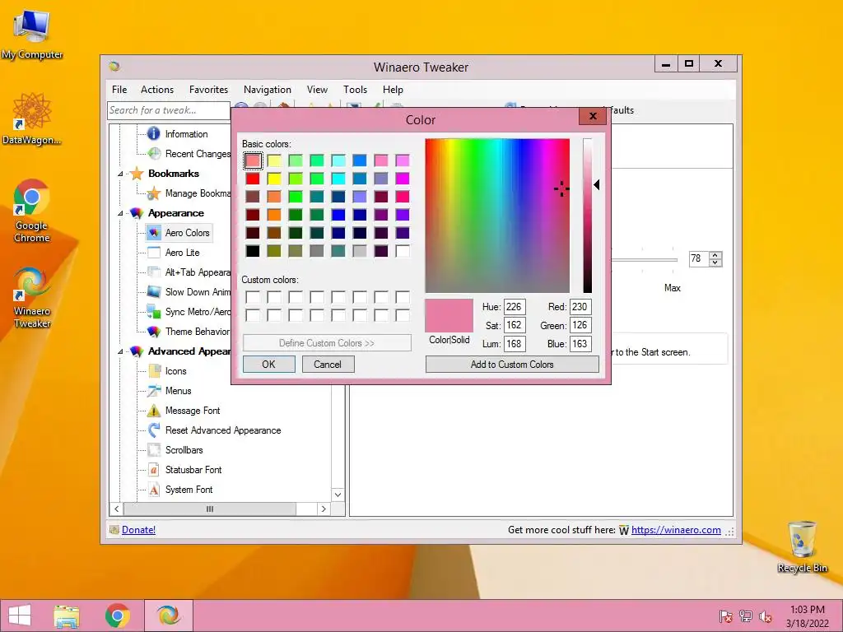Click the Aero Colors item icon

coord(154,233)
